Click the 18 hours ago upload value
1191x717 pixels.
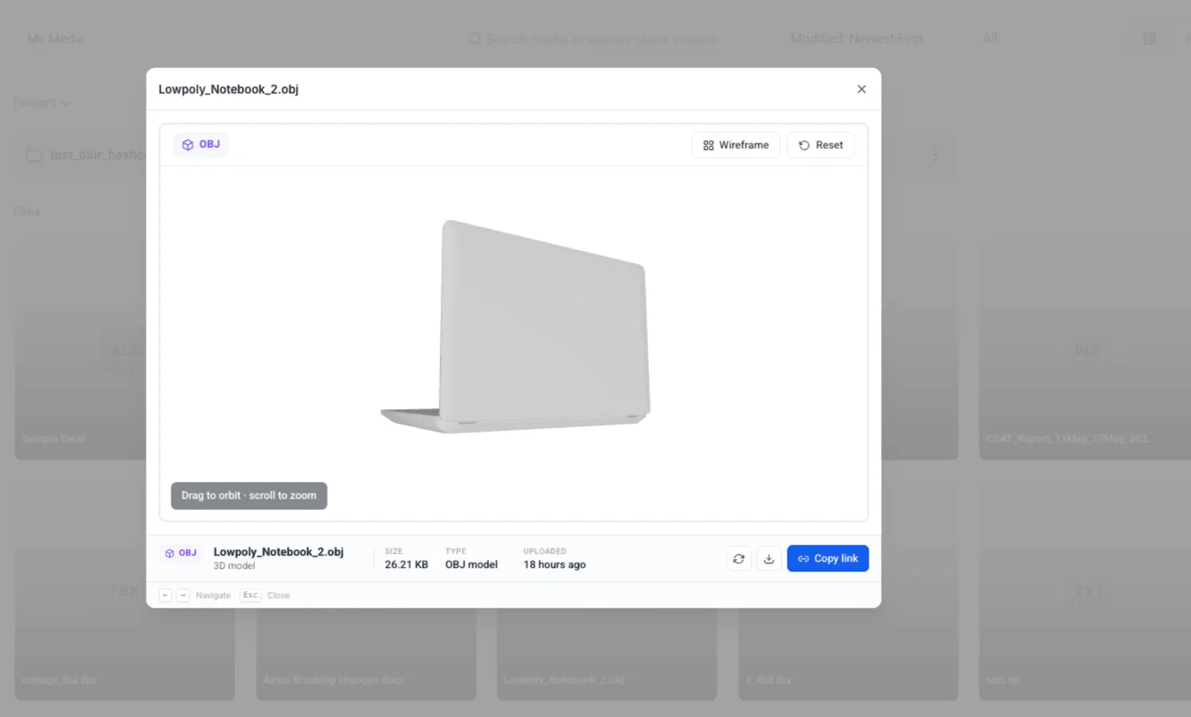pos(554,564)
